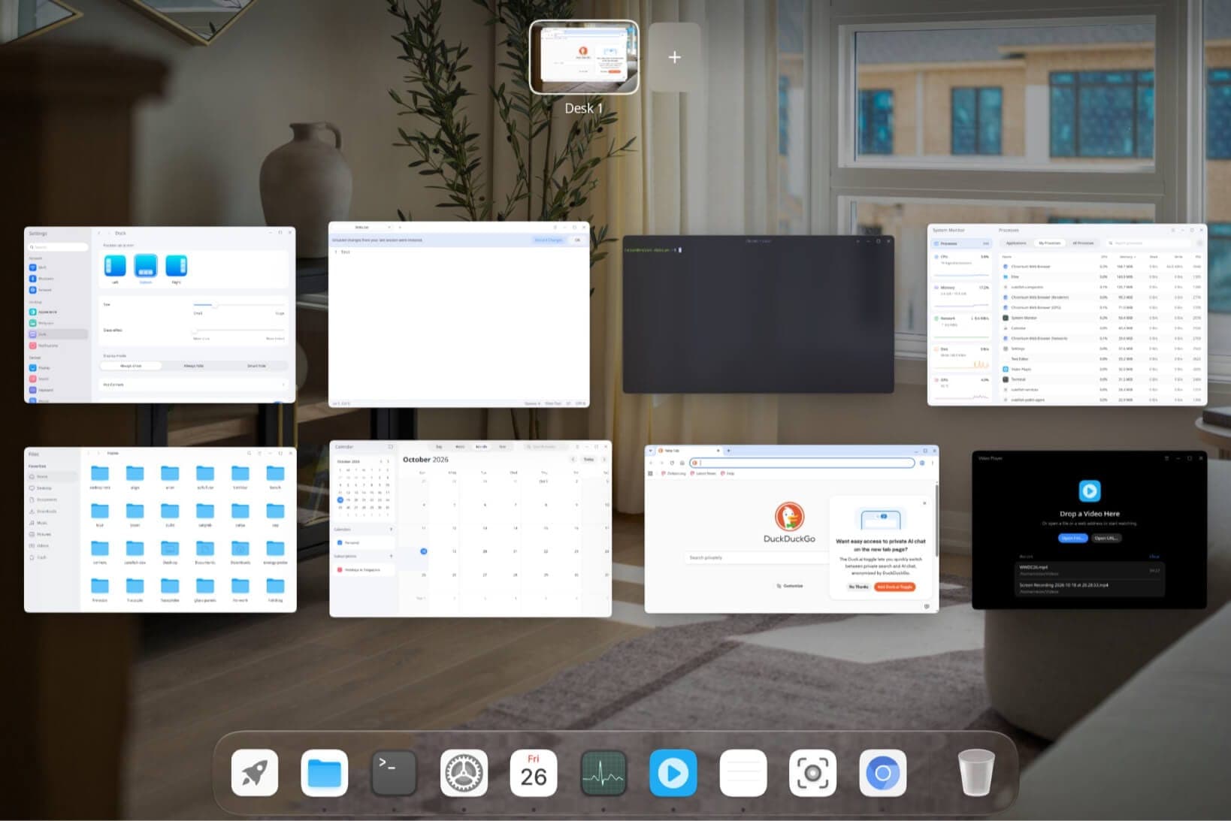Choose Left dock position icon in Settings
The height and width of the screenshot is (821, 1231).
click(115, 266)
